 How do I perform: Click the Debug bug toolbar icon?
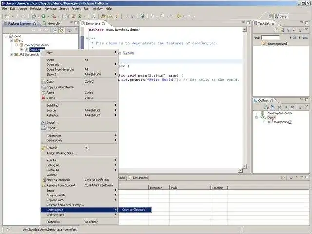pos(34,16)
